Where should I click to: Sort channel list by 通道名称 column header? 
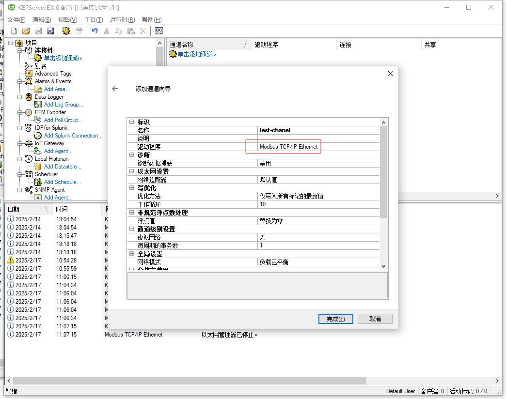(209, 45)
